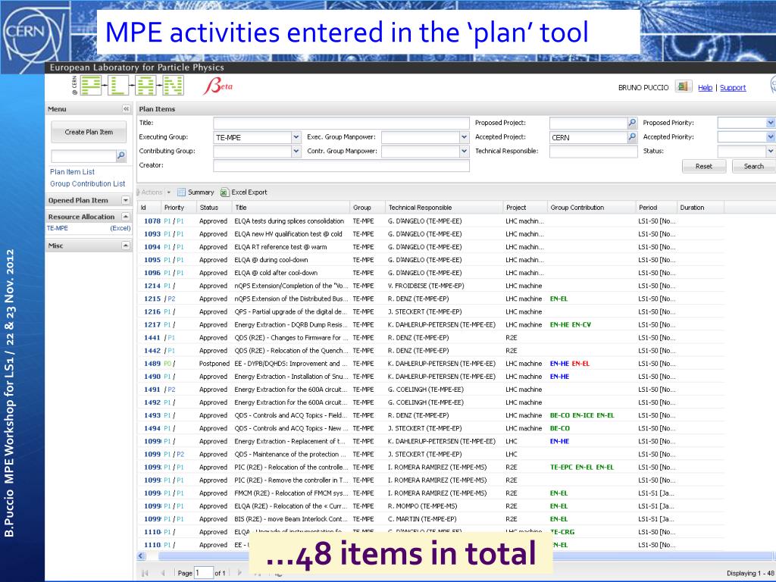This screenshot has width=776, height=582.
Task: Click Accepted Project lookup magnifier icon
Action: pyautogui.click(x=632, y=137)
